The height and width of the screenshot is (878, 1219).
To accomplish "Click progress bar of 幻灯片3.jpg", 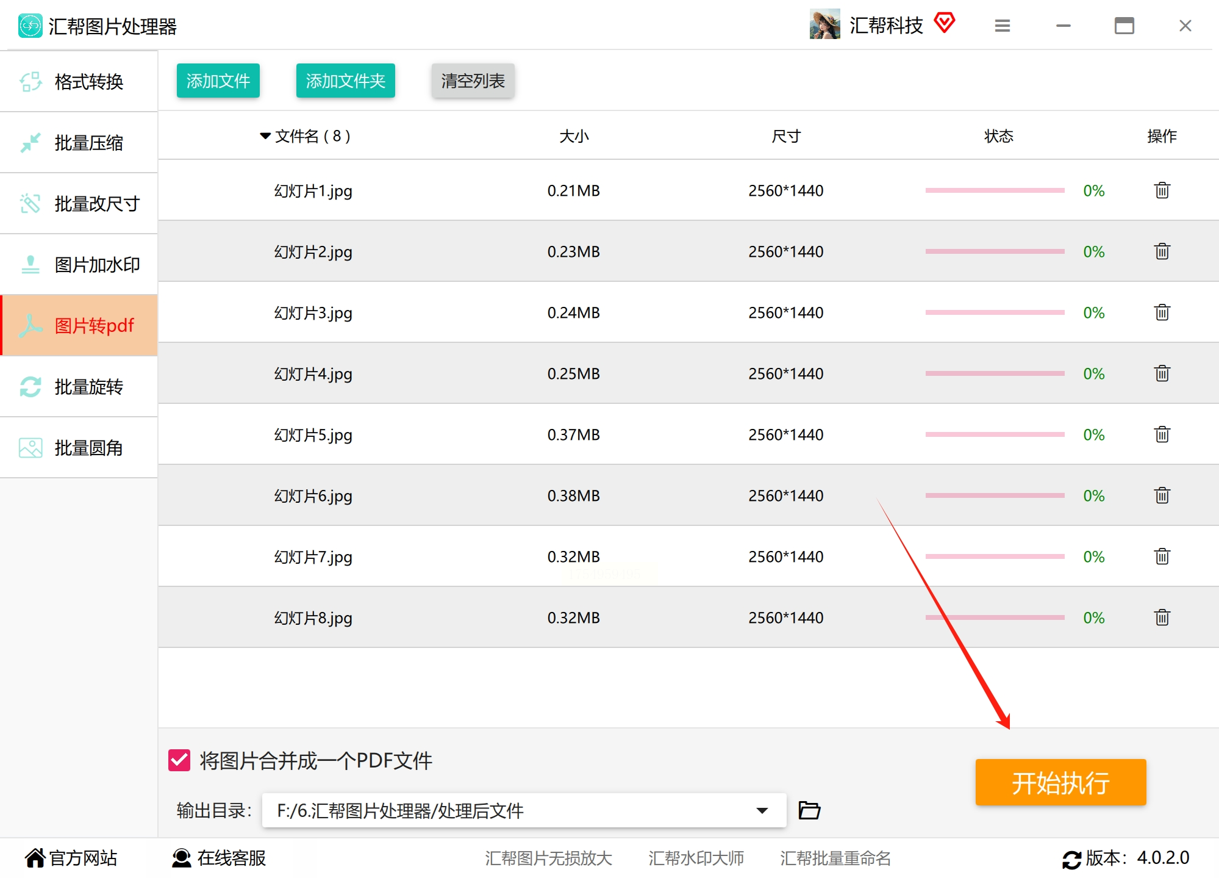I will coord(994,312).
